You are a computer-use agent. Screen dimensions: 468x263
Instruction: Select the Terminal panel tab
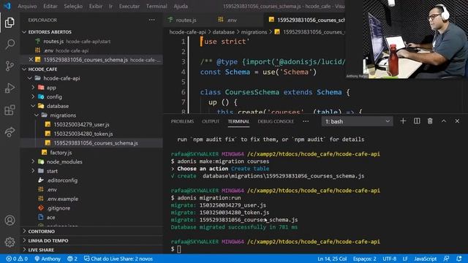(x=238, y=121)
